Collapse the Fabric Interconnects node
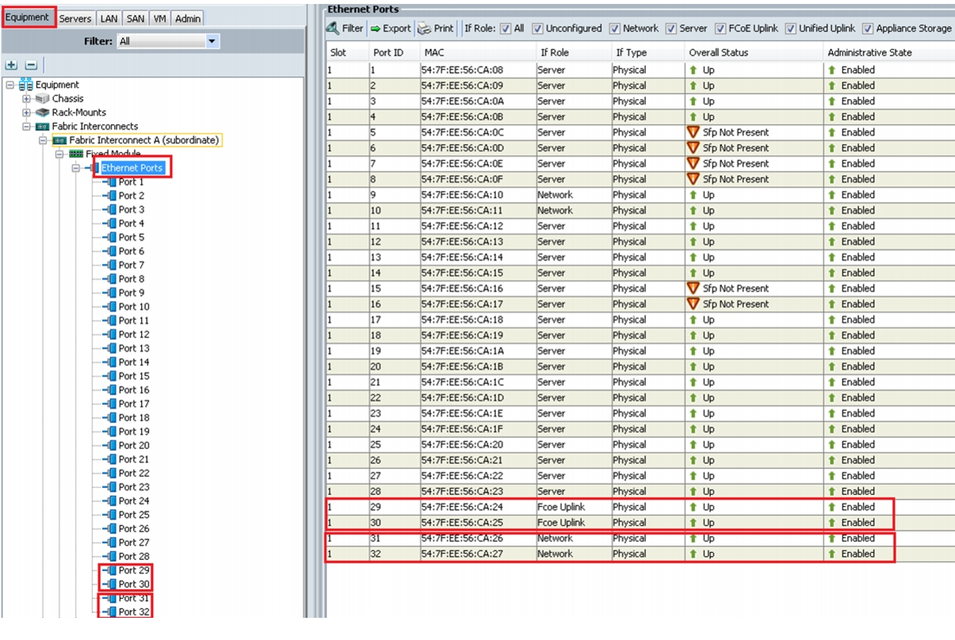955x640 pixels. (27, 127)
